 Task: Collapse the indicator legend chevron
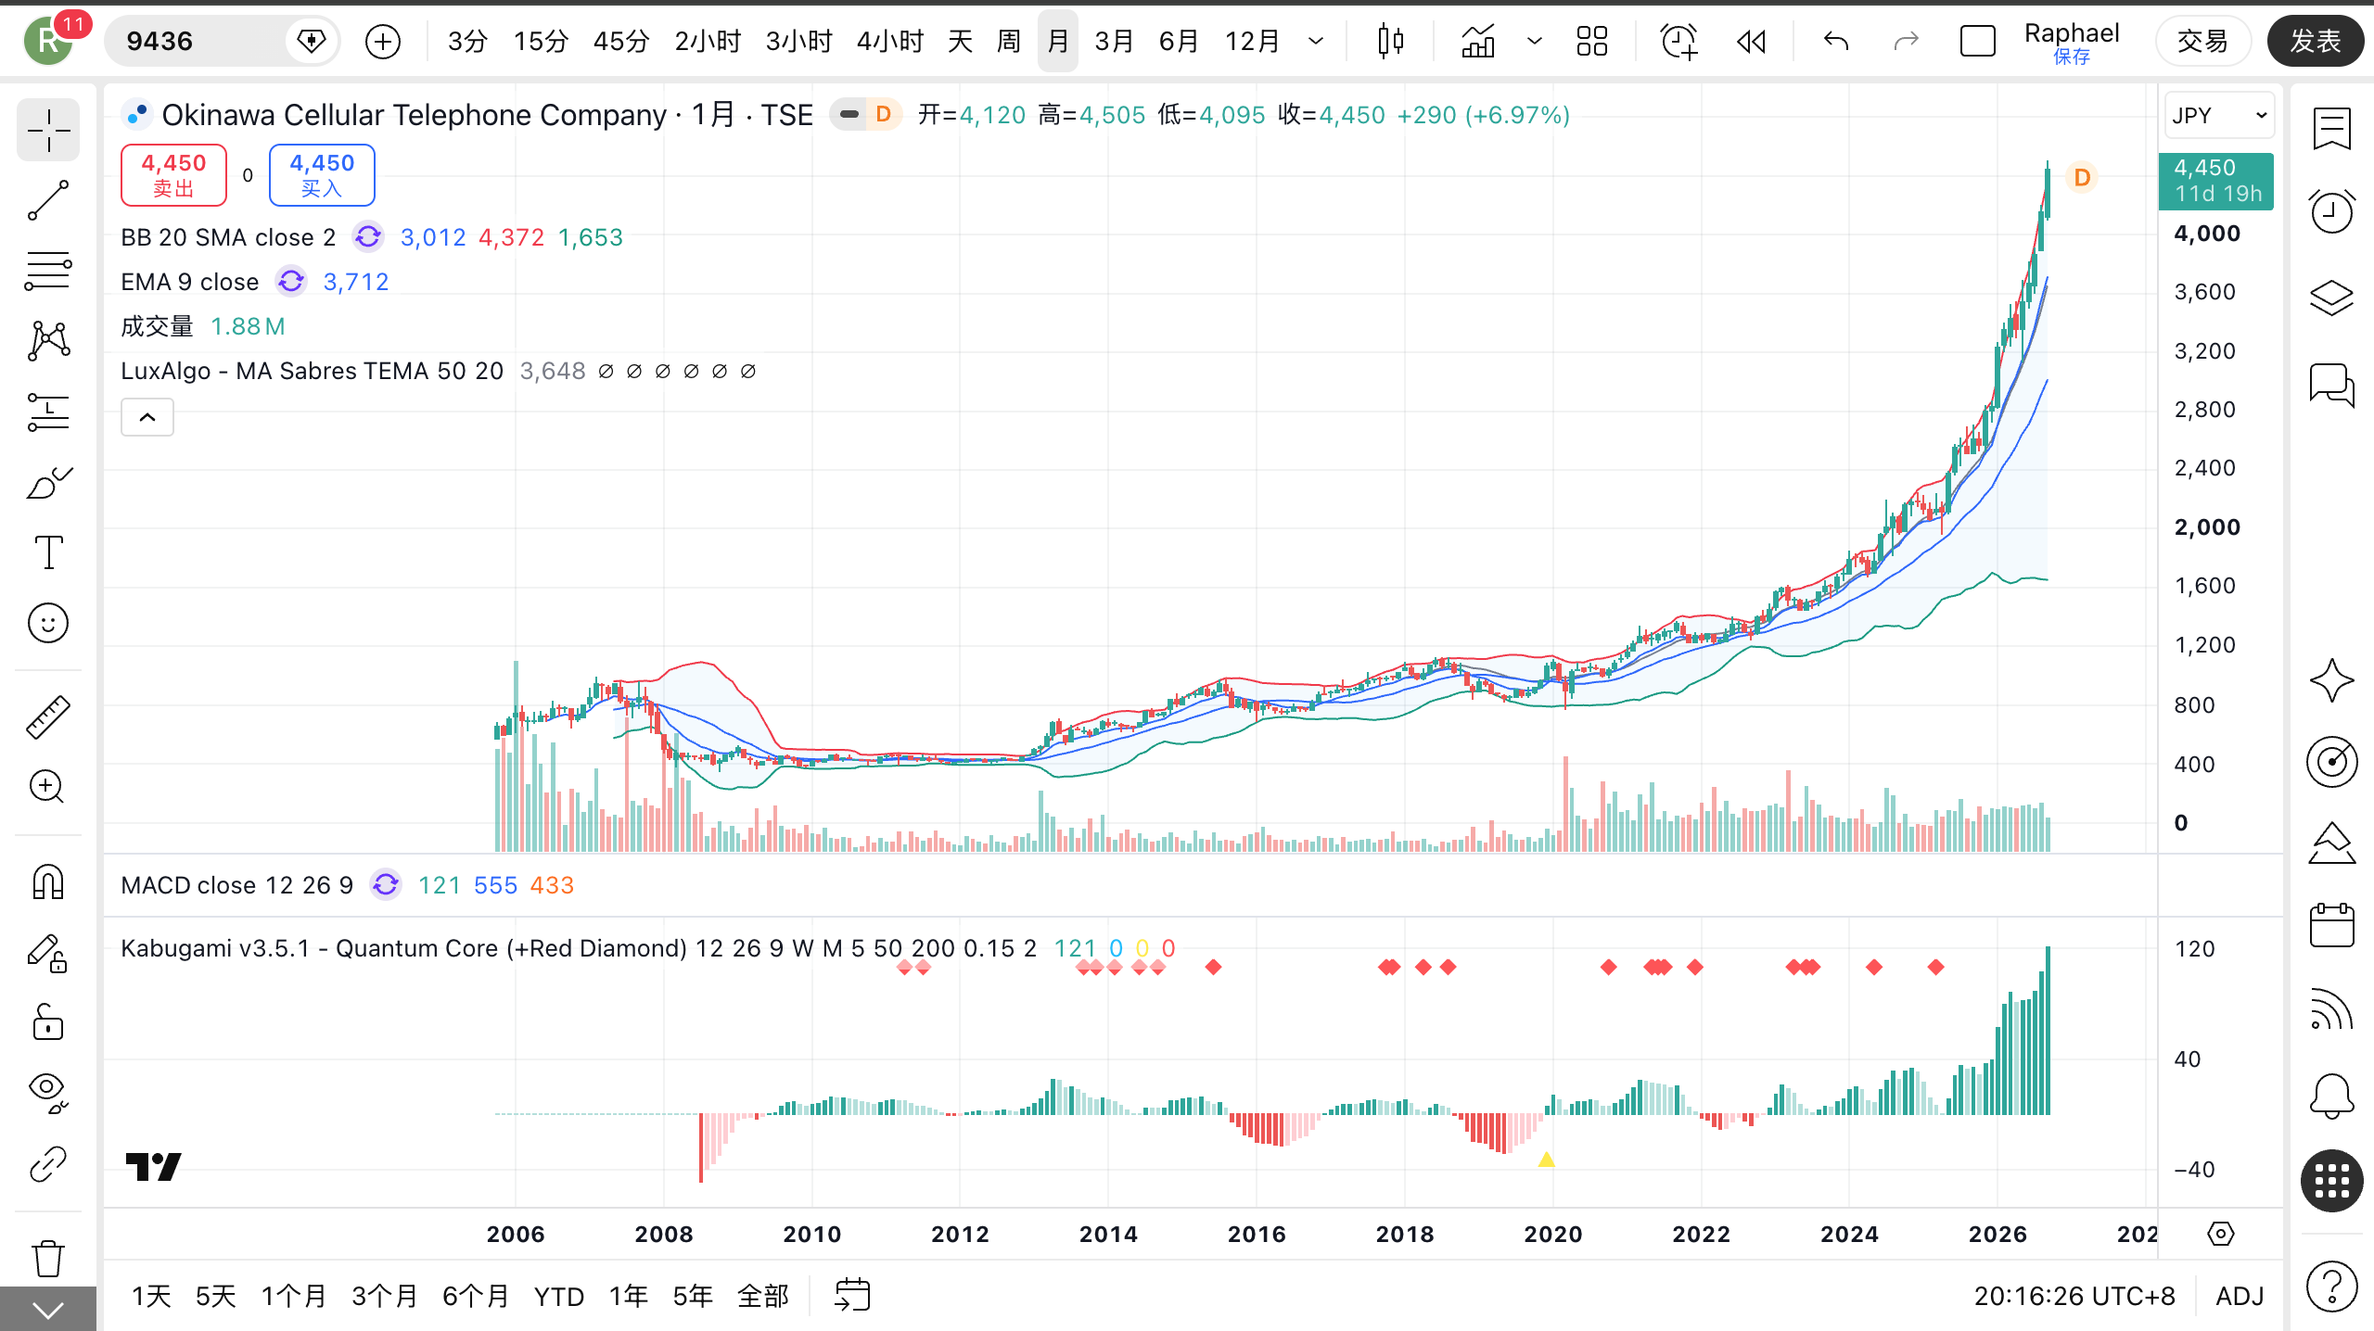(147, 417)
